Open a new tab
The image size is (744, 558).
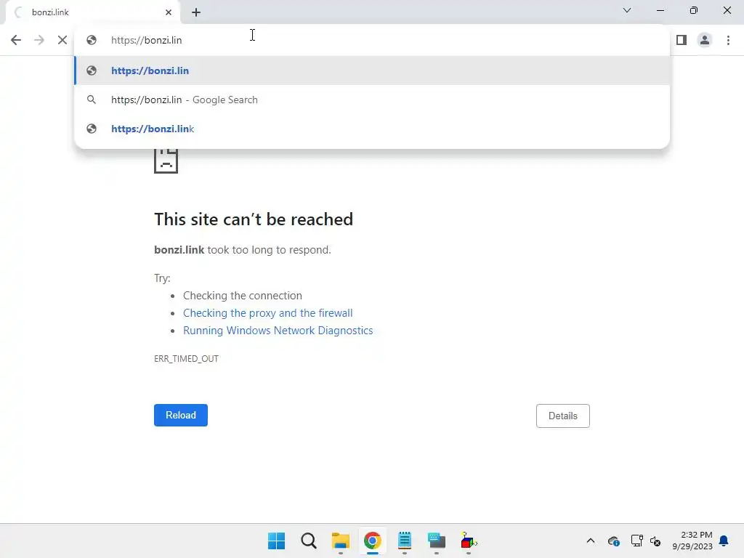pos(196,12)
